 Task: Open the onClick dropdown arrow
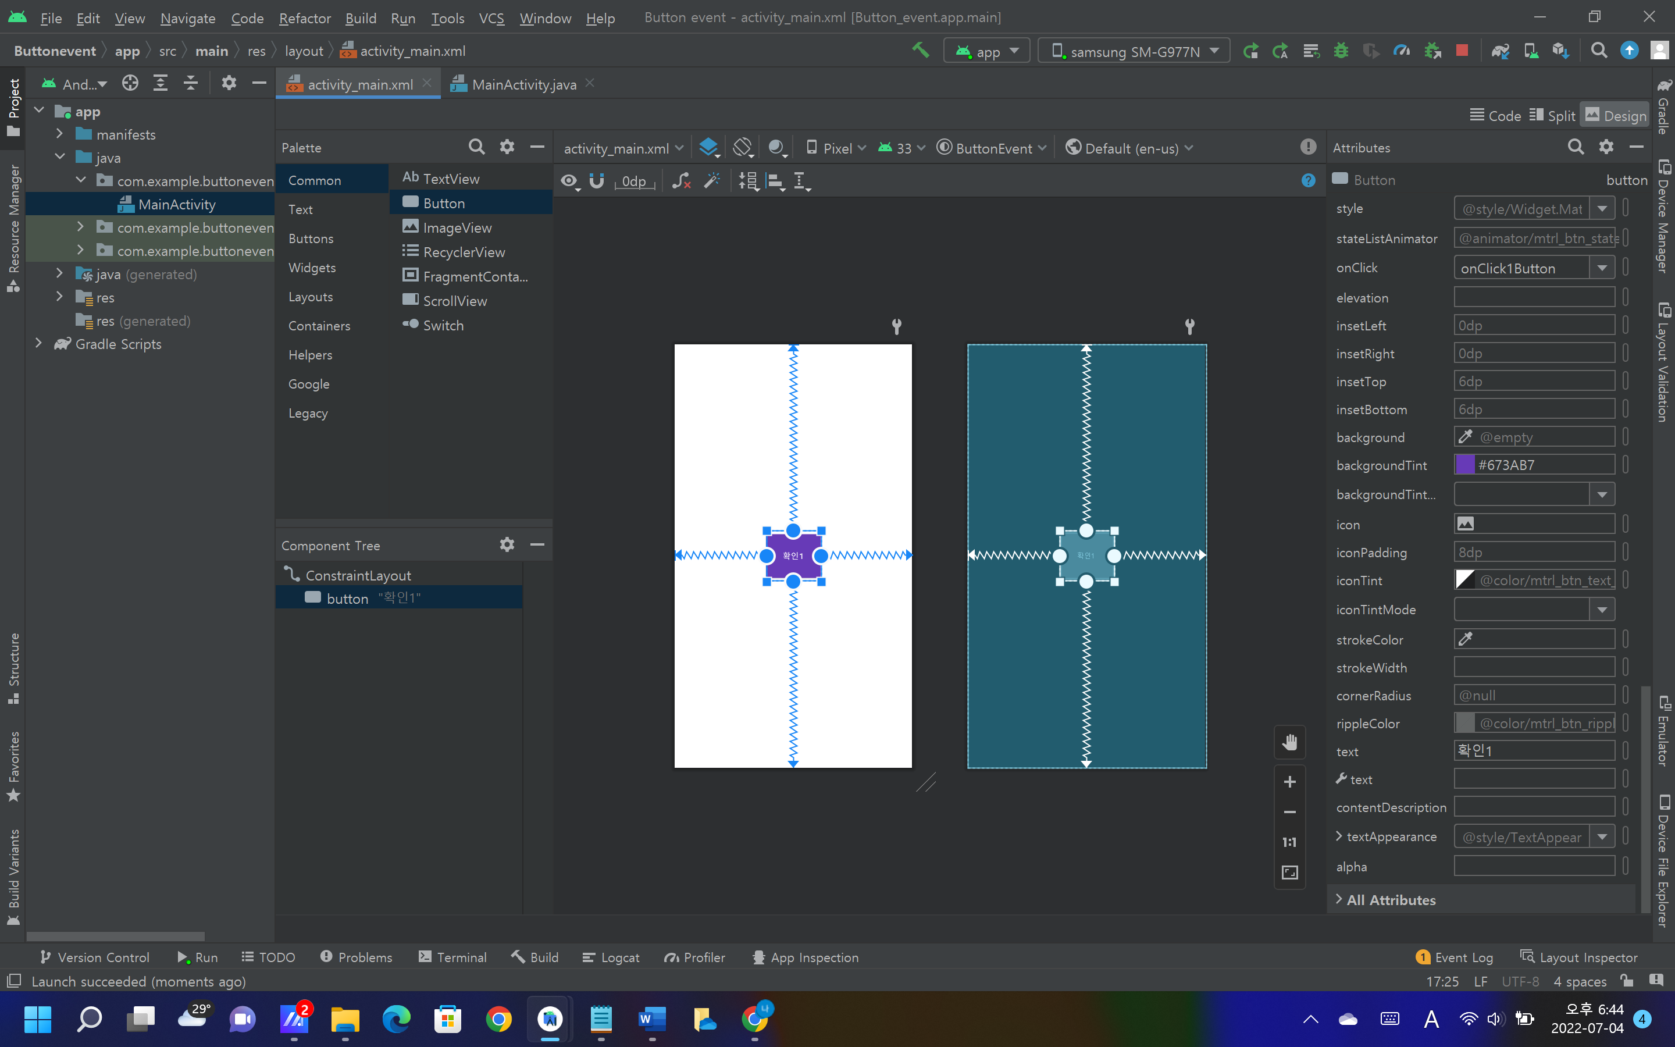[1602, 268]
